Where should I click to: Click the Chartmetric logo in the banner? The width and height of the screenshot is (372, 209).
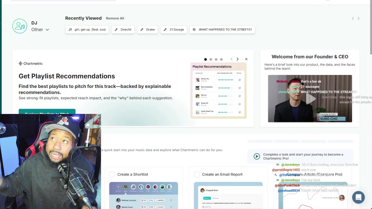pos(31,64)
